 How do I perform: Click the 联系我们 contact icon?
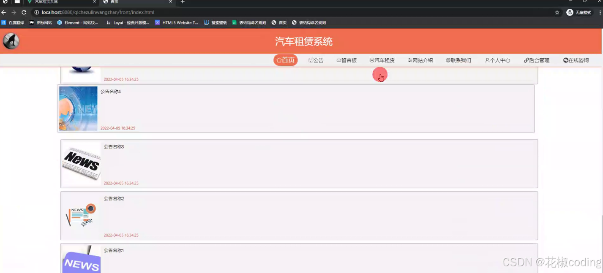(447, 60)
